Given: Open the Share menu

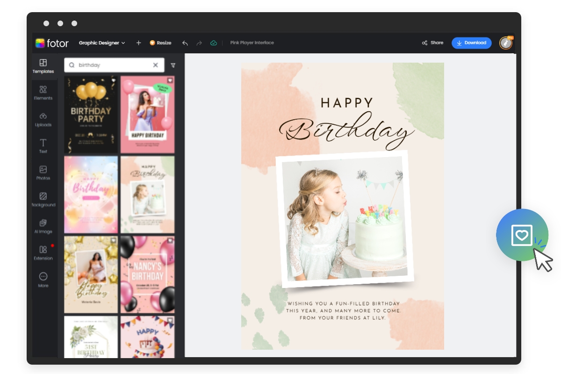Looking at the screenshot, I should pyautogui.click(x=432, y=43).
